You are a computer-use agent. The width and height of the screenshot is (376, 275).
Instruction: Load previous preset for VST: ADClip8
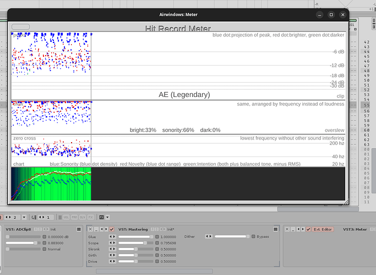45,229
